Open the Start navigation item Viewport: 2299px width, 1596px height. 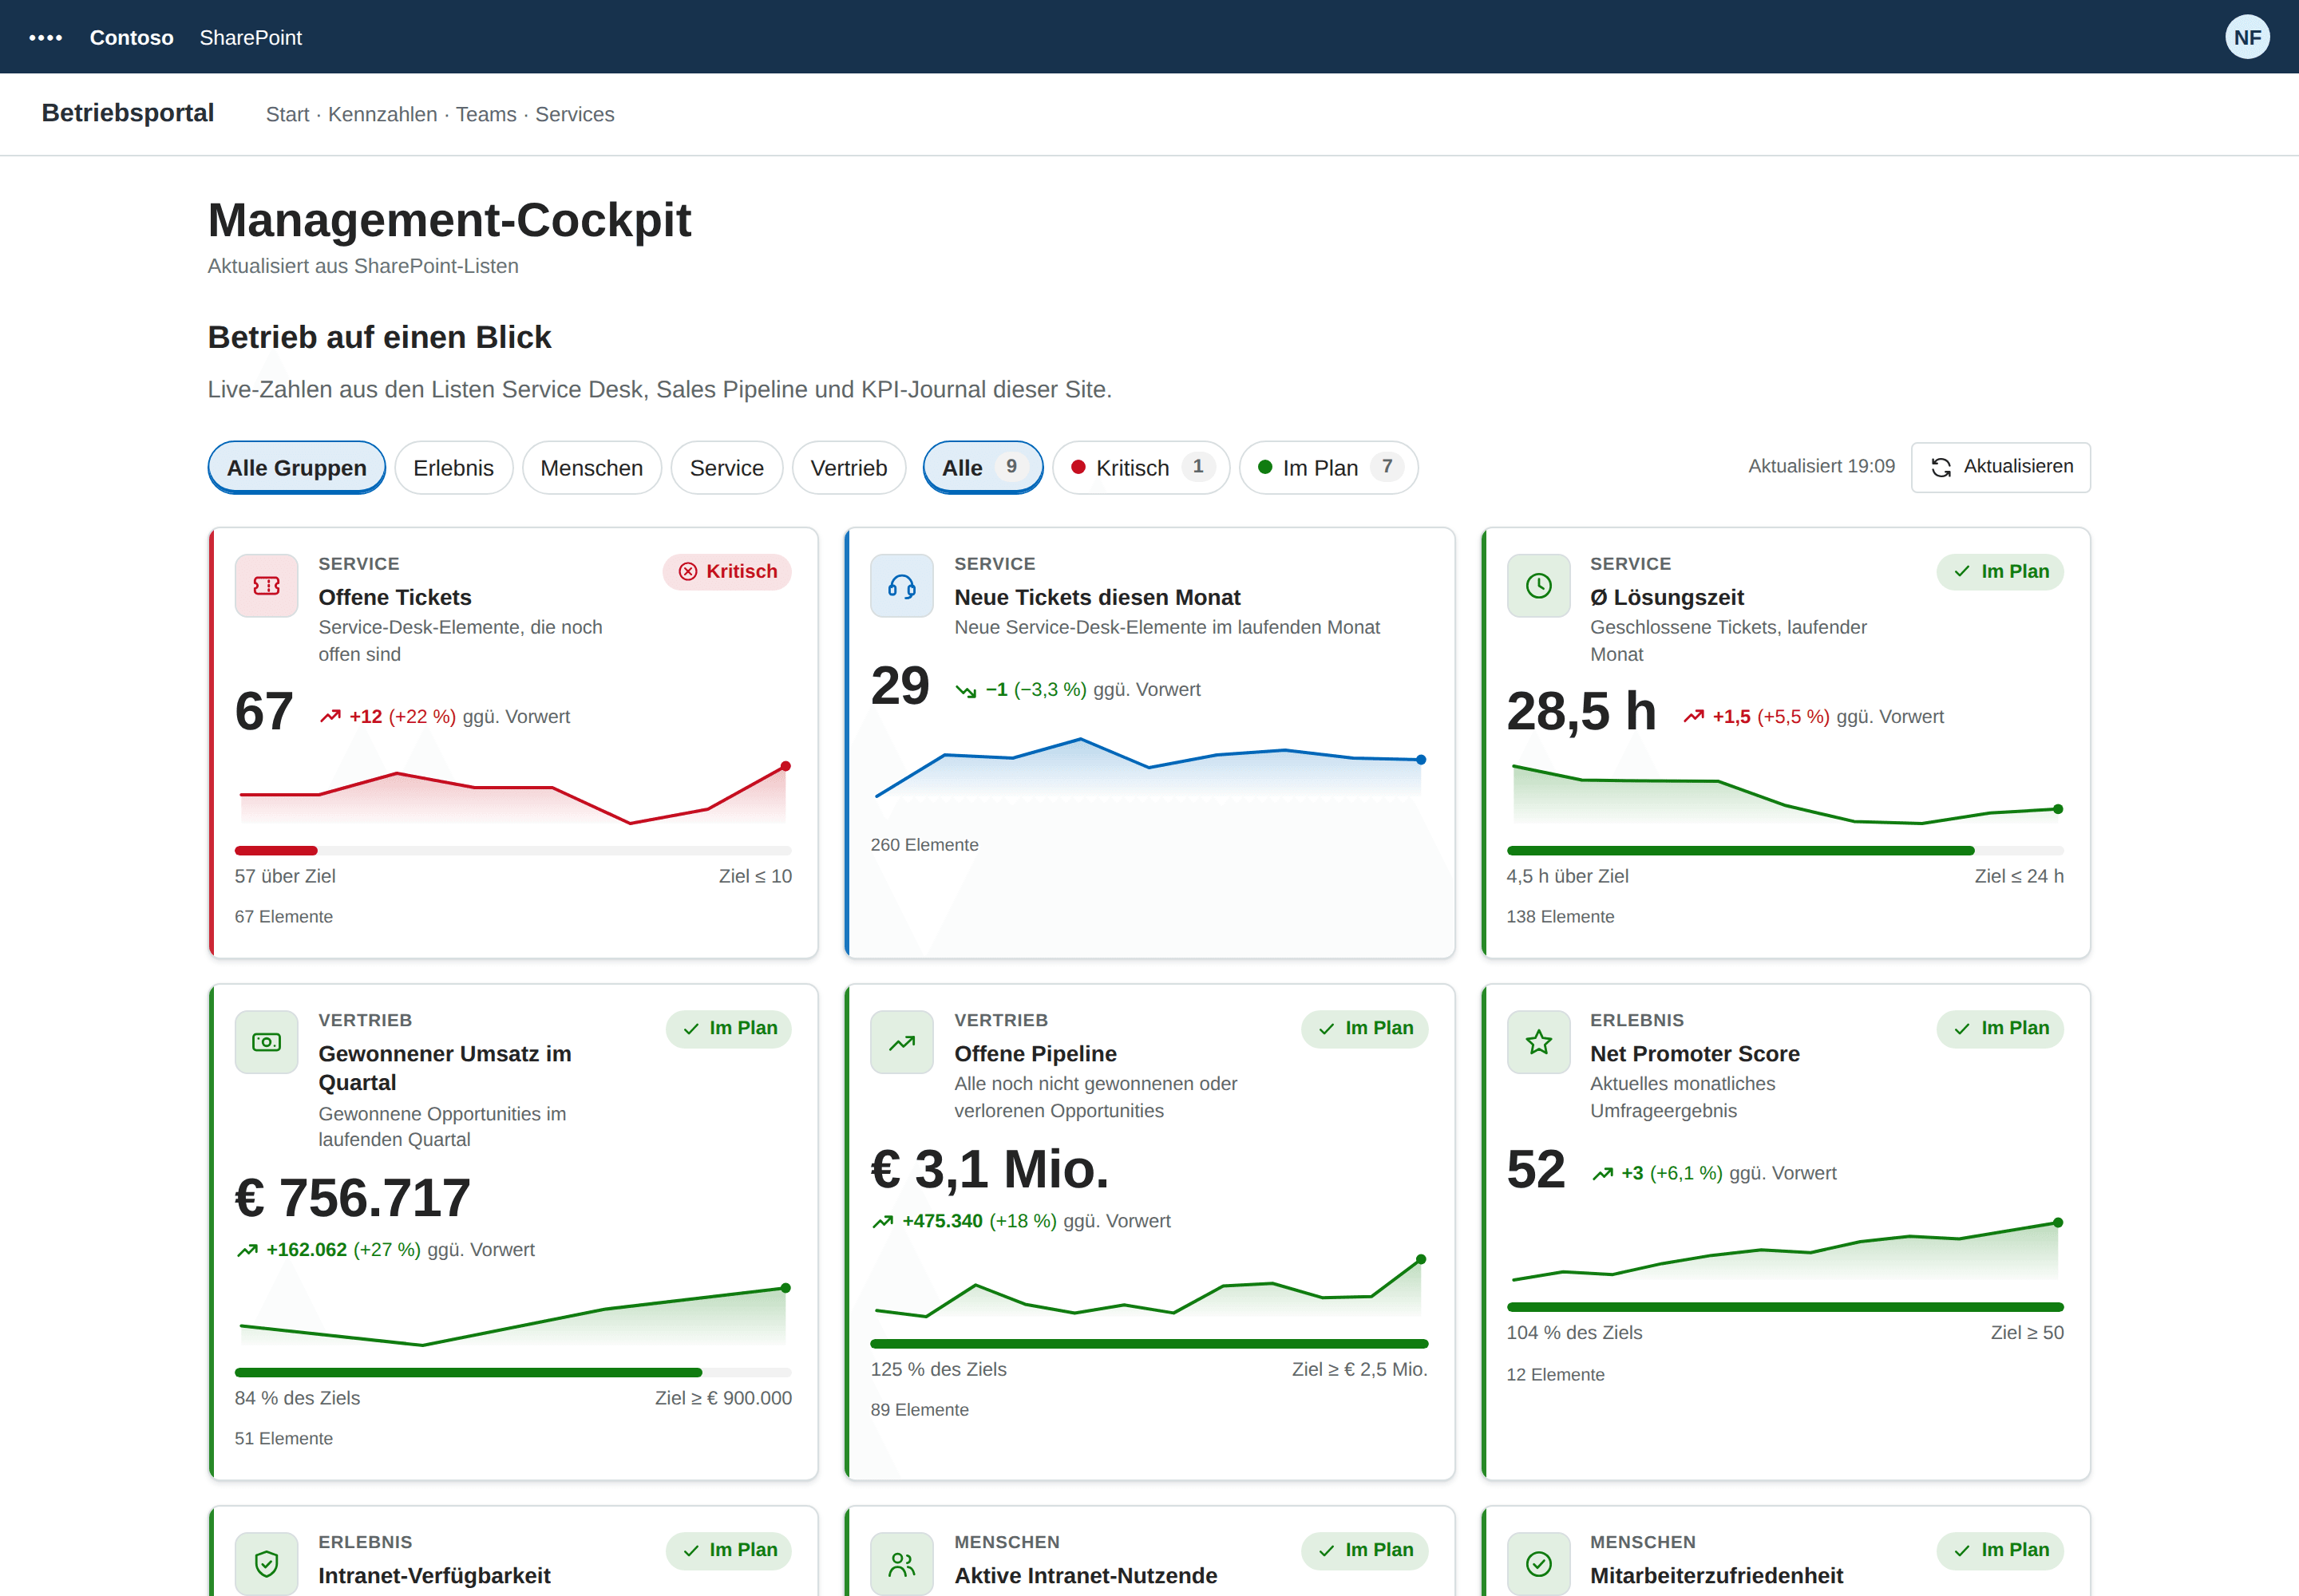[287, 114]
